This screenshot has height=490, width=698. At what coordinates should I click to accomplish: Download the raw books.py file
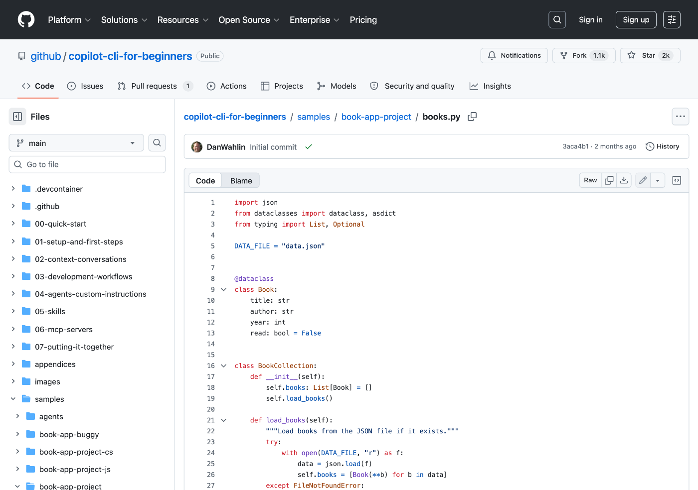click(624, 180)
